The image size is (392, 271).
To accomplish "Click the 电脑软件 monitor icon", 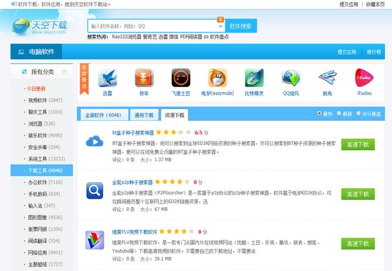I will coord(21,52).
